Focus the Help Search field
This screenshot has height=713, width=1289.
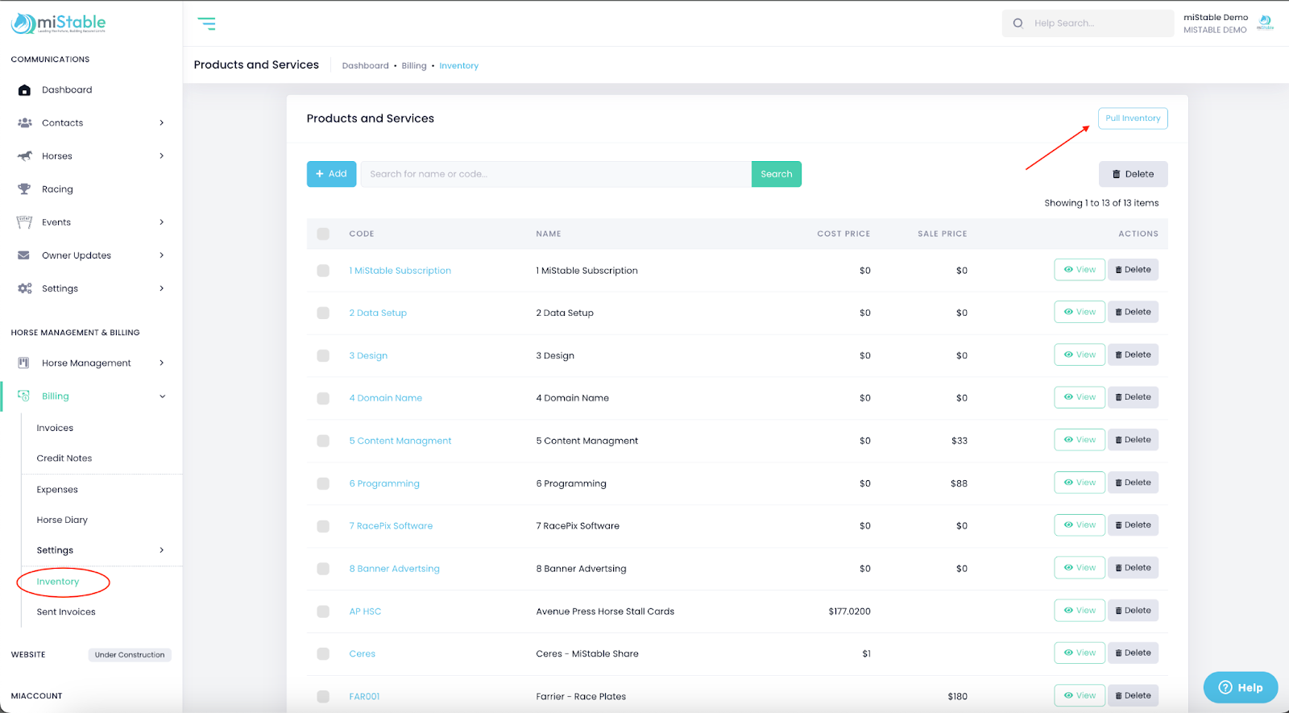click(x=1088, y=23)
